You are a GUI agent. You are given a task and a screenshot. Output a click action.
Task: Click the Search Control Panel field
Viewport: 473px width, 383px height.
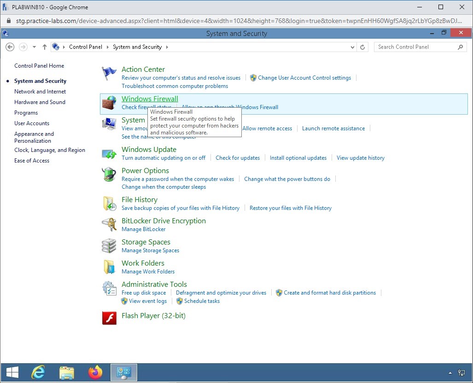coord(416,47)
